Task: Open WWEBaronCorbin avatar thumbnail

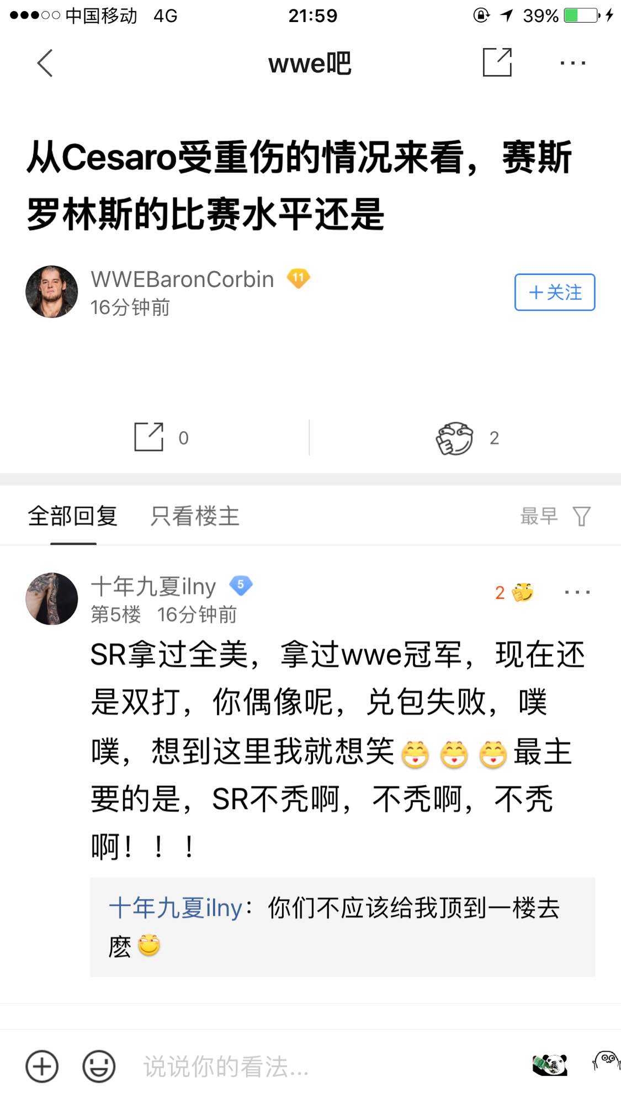Action: [x=52, y=291]
